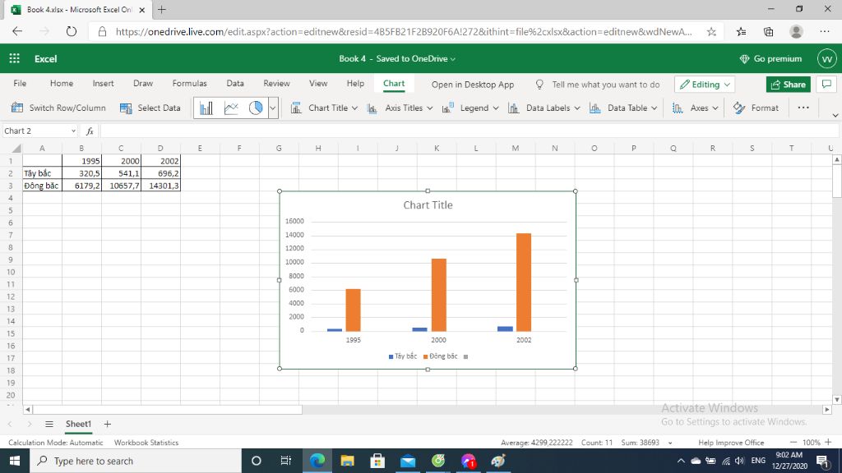Switch to the Data tab
This screenshot has height=473, width=842.
click(235, 84)
